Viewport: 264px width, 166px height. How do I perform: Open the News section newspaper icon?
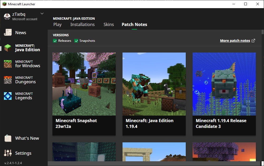(x=8, y=32)
